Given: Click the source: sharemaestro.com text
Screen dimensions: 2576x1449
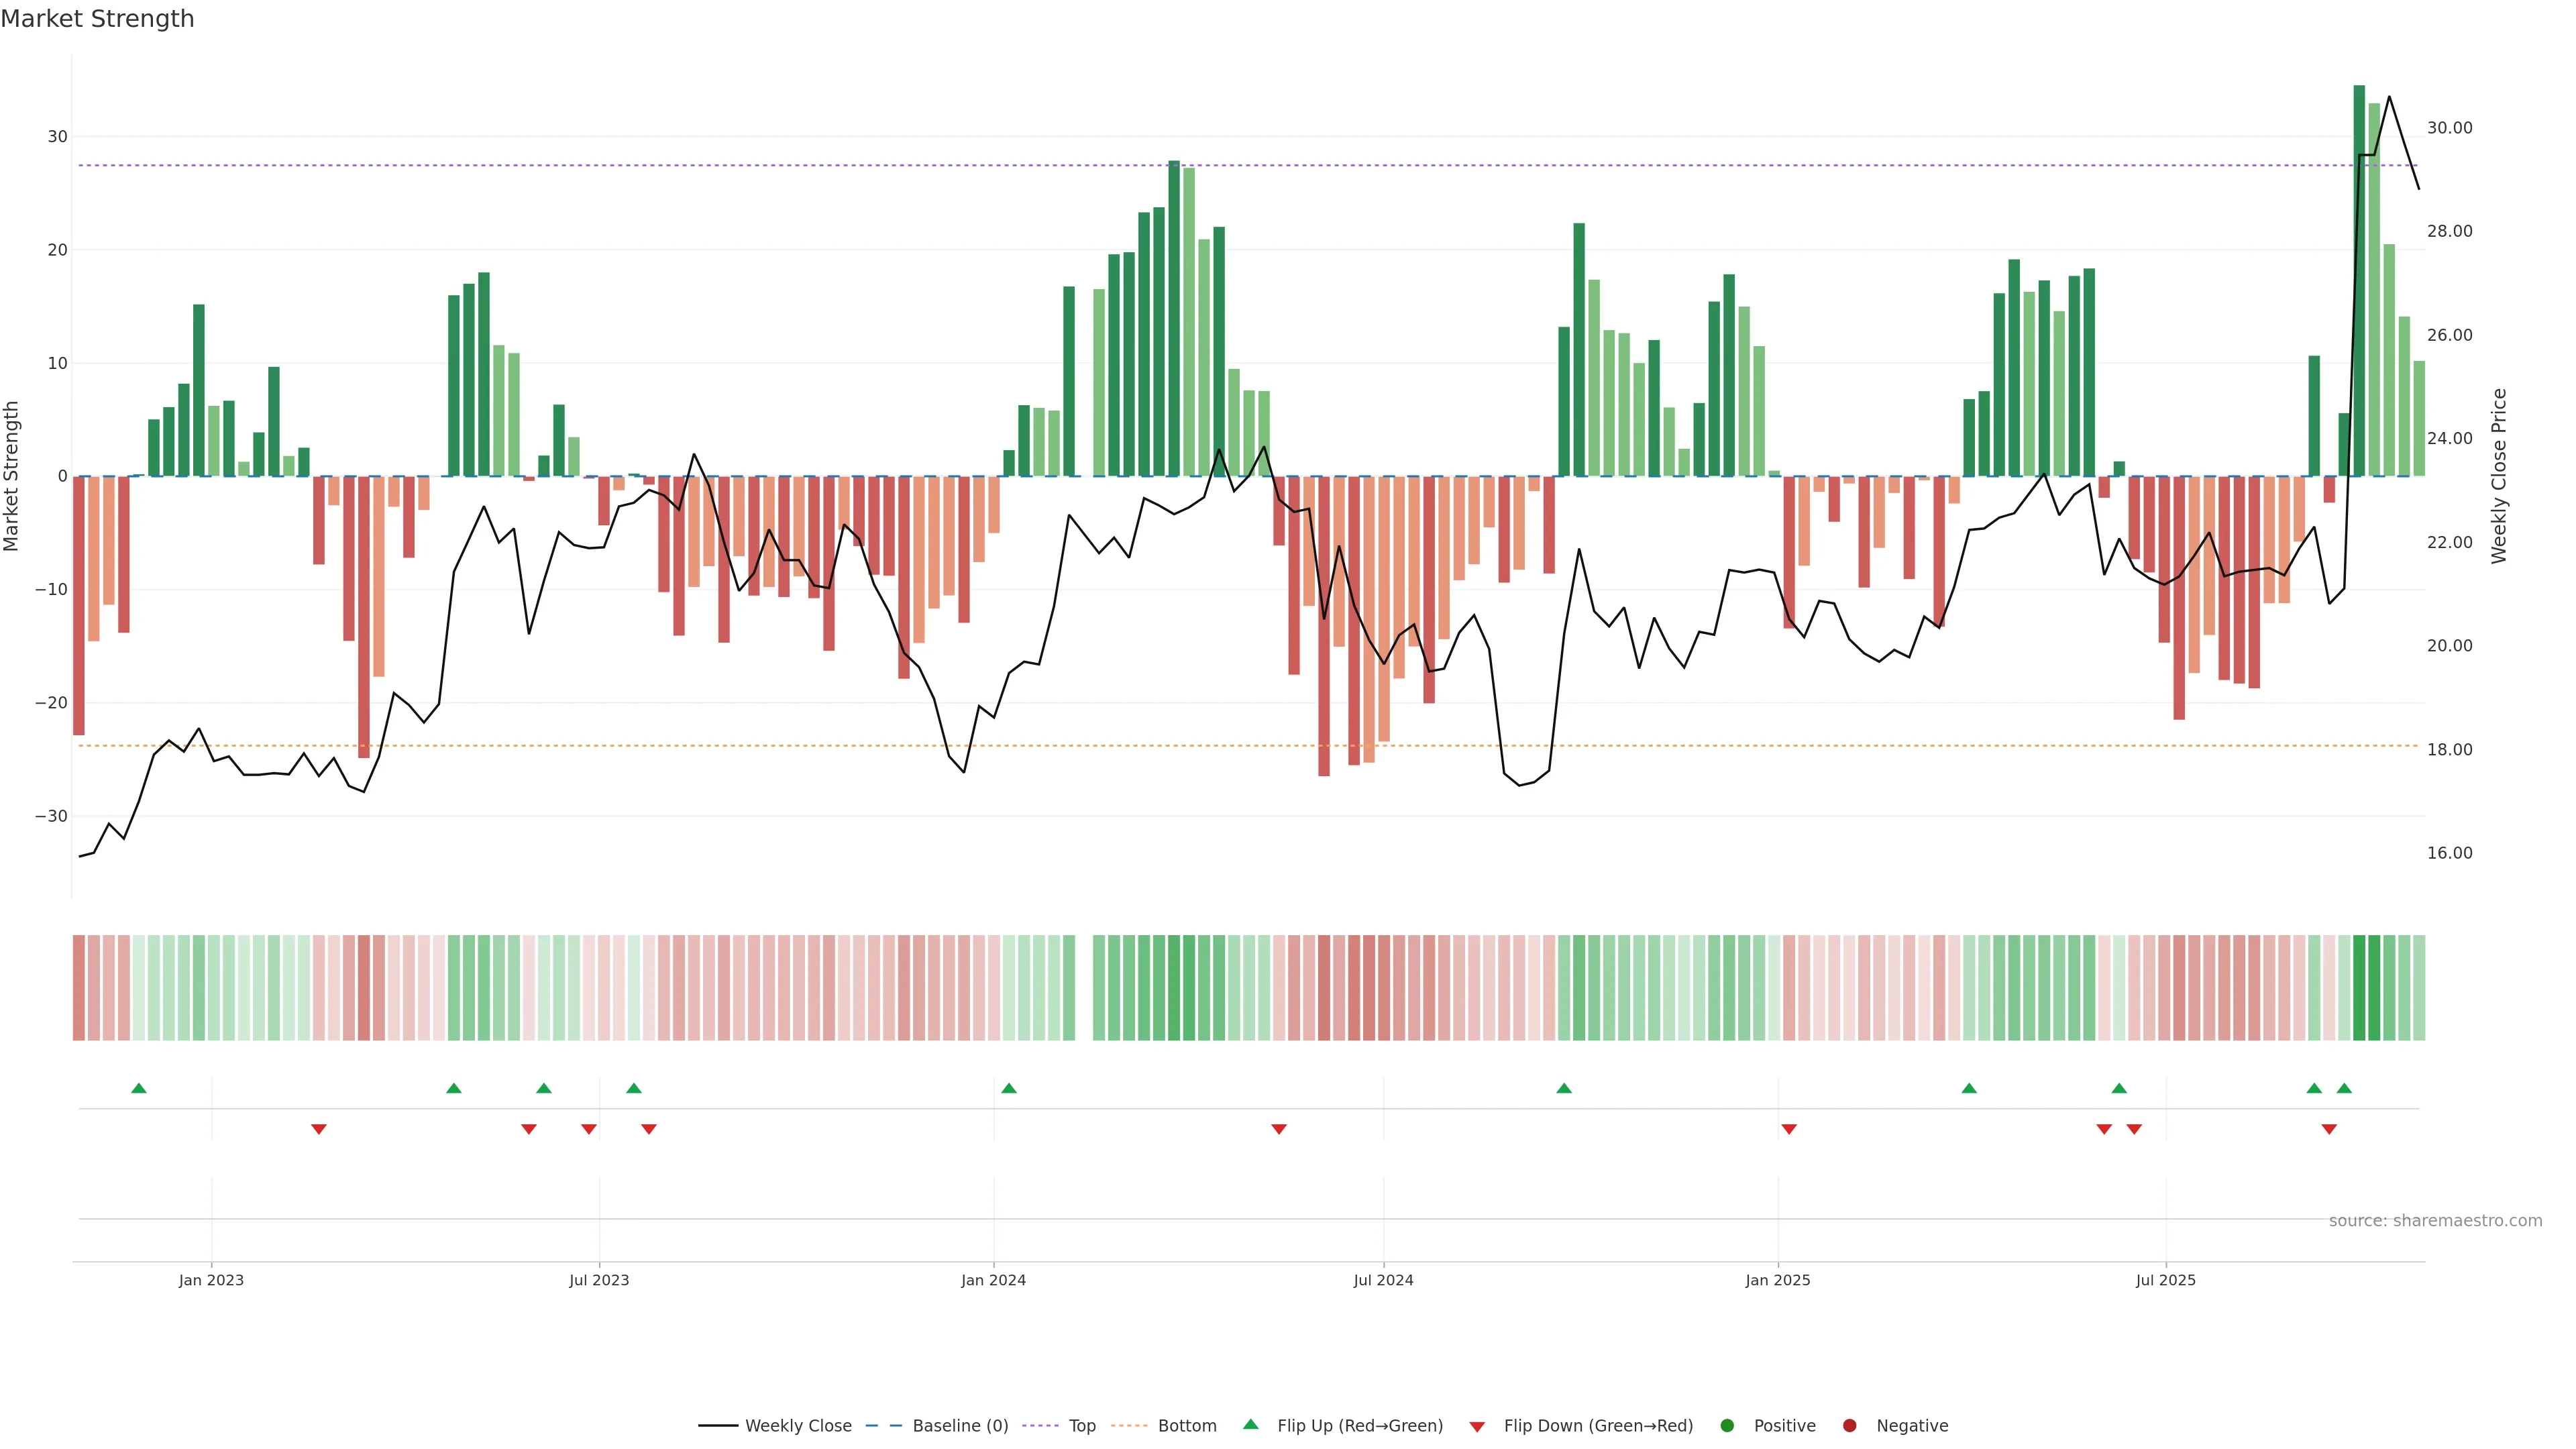Looking at the screenshot, I should pos(2435,1221).
